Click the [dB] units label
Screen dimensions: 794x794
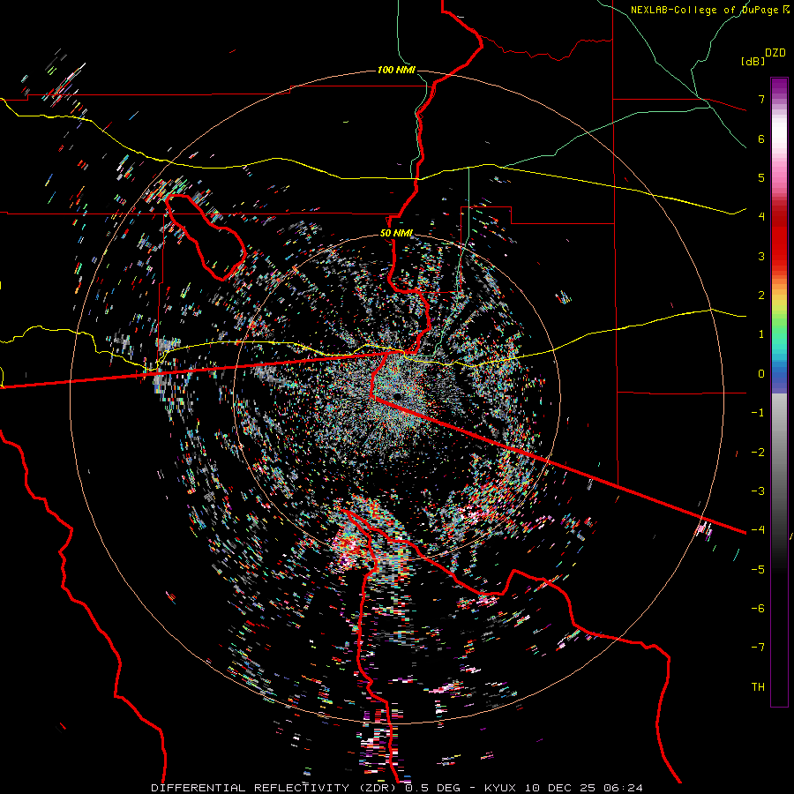point(753,61)
